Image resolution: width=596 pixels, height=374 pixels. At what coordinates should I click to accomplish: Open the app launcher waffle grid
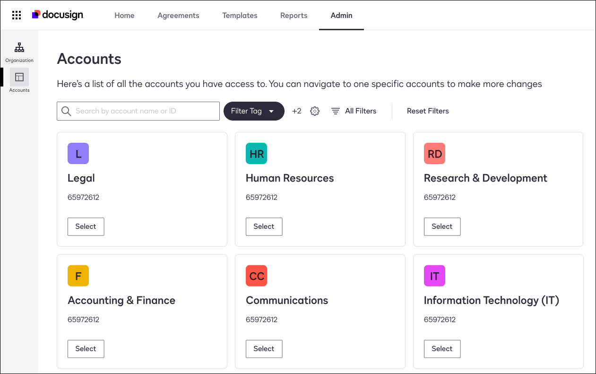[x=17, y=15]
